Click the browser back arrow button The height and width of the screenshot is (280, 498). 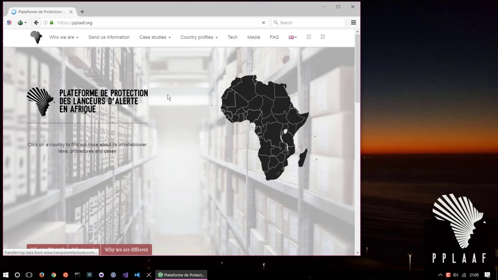[x=36, y=23]
